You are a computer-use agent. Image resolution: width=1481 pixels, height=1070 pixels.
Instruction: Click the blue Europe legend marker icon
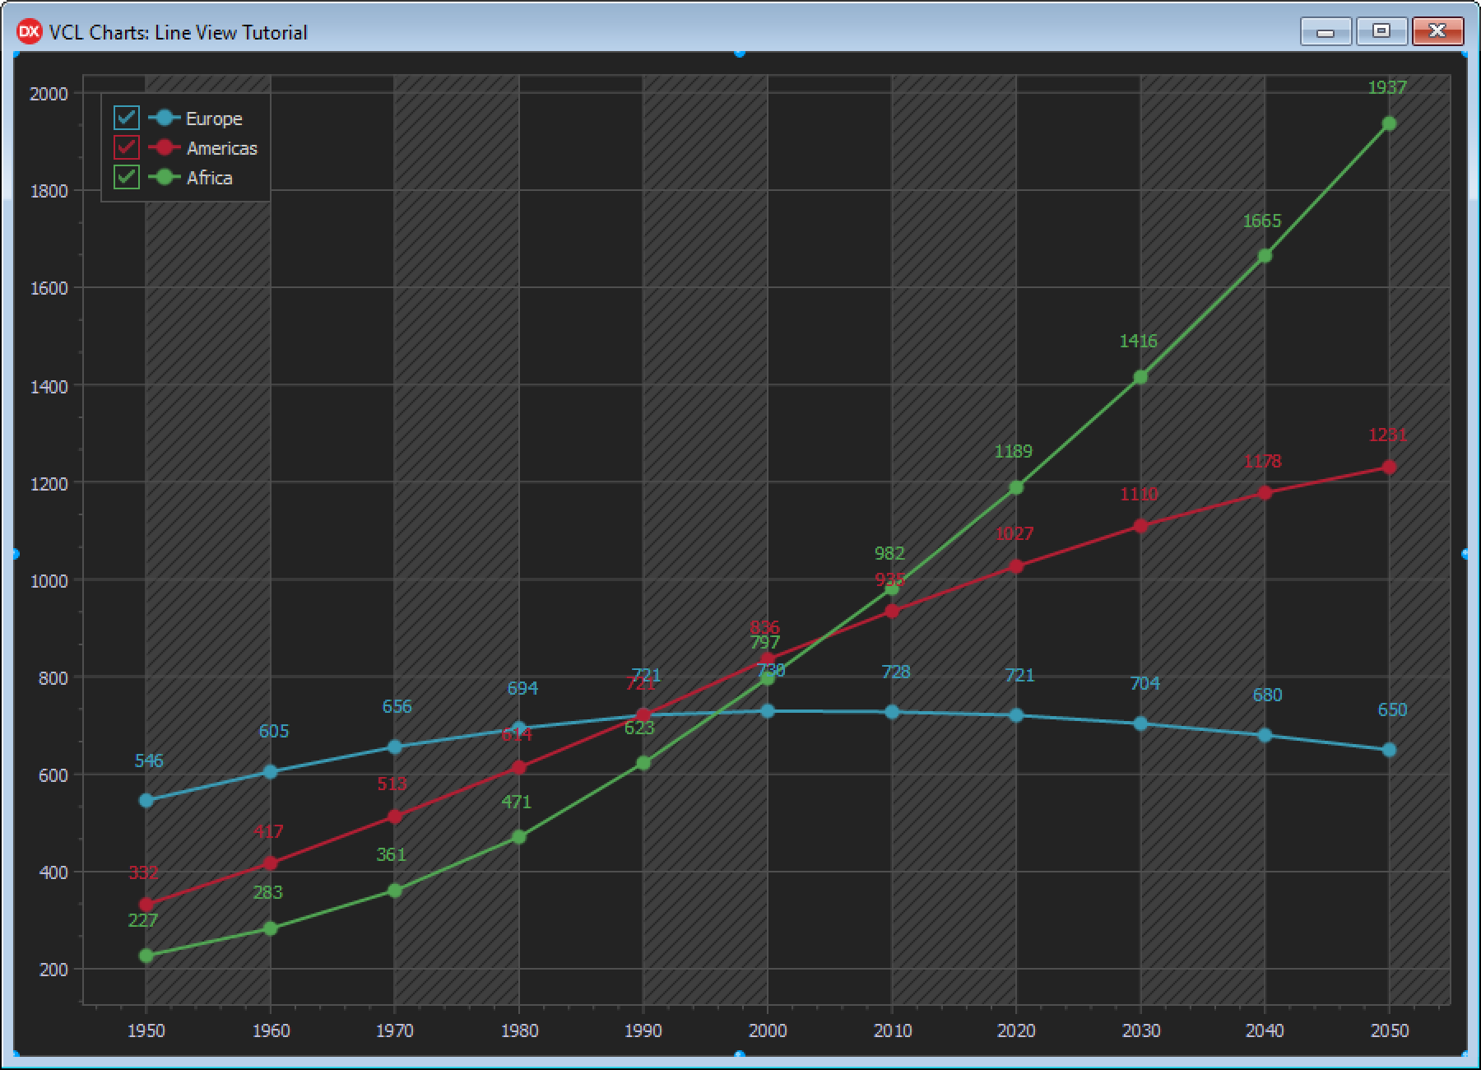point(165,118)
